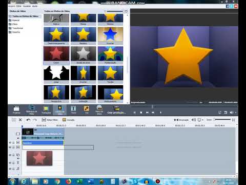Click the Windows Start button
The width and height of the screenshot is (246, 185).
coord(13,181)
